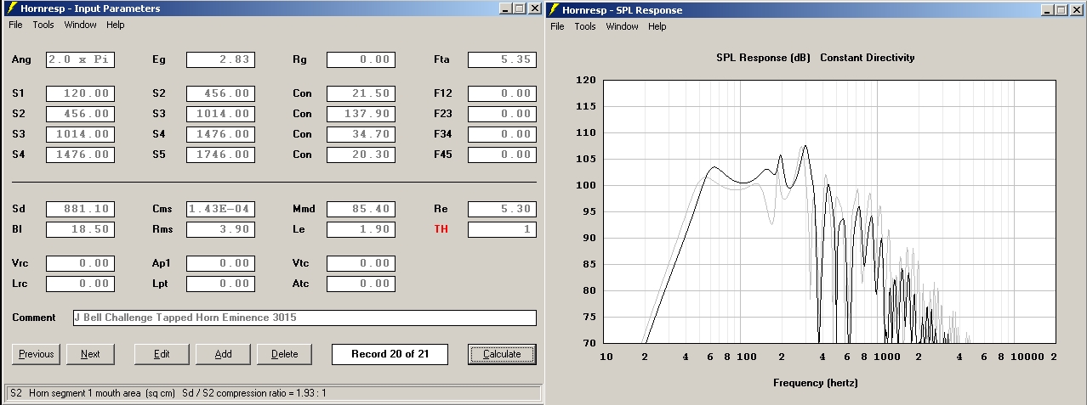The width and height of the screenshot is (1087, 405).
Task: Open Help menu in SPL Response window
Action: [657, 26]
